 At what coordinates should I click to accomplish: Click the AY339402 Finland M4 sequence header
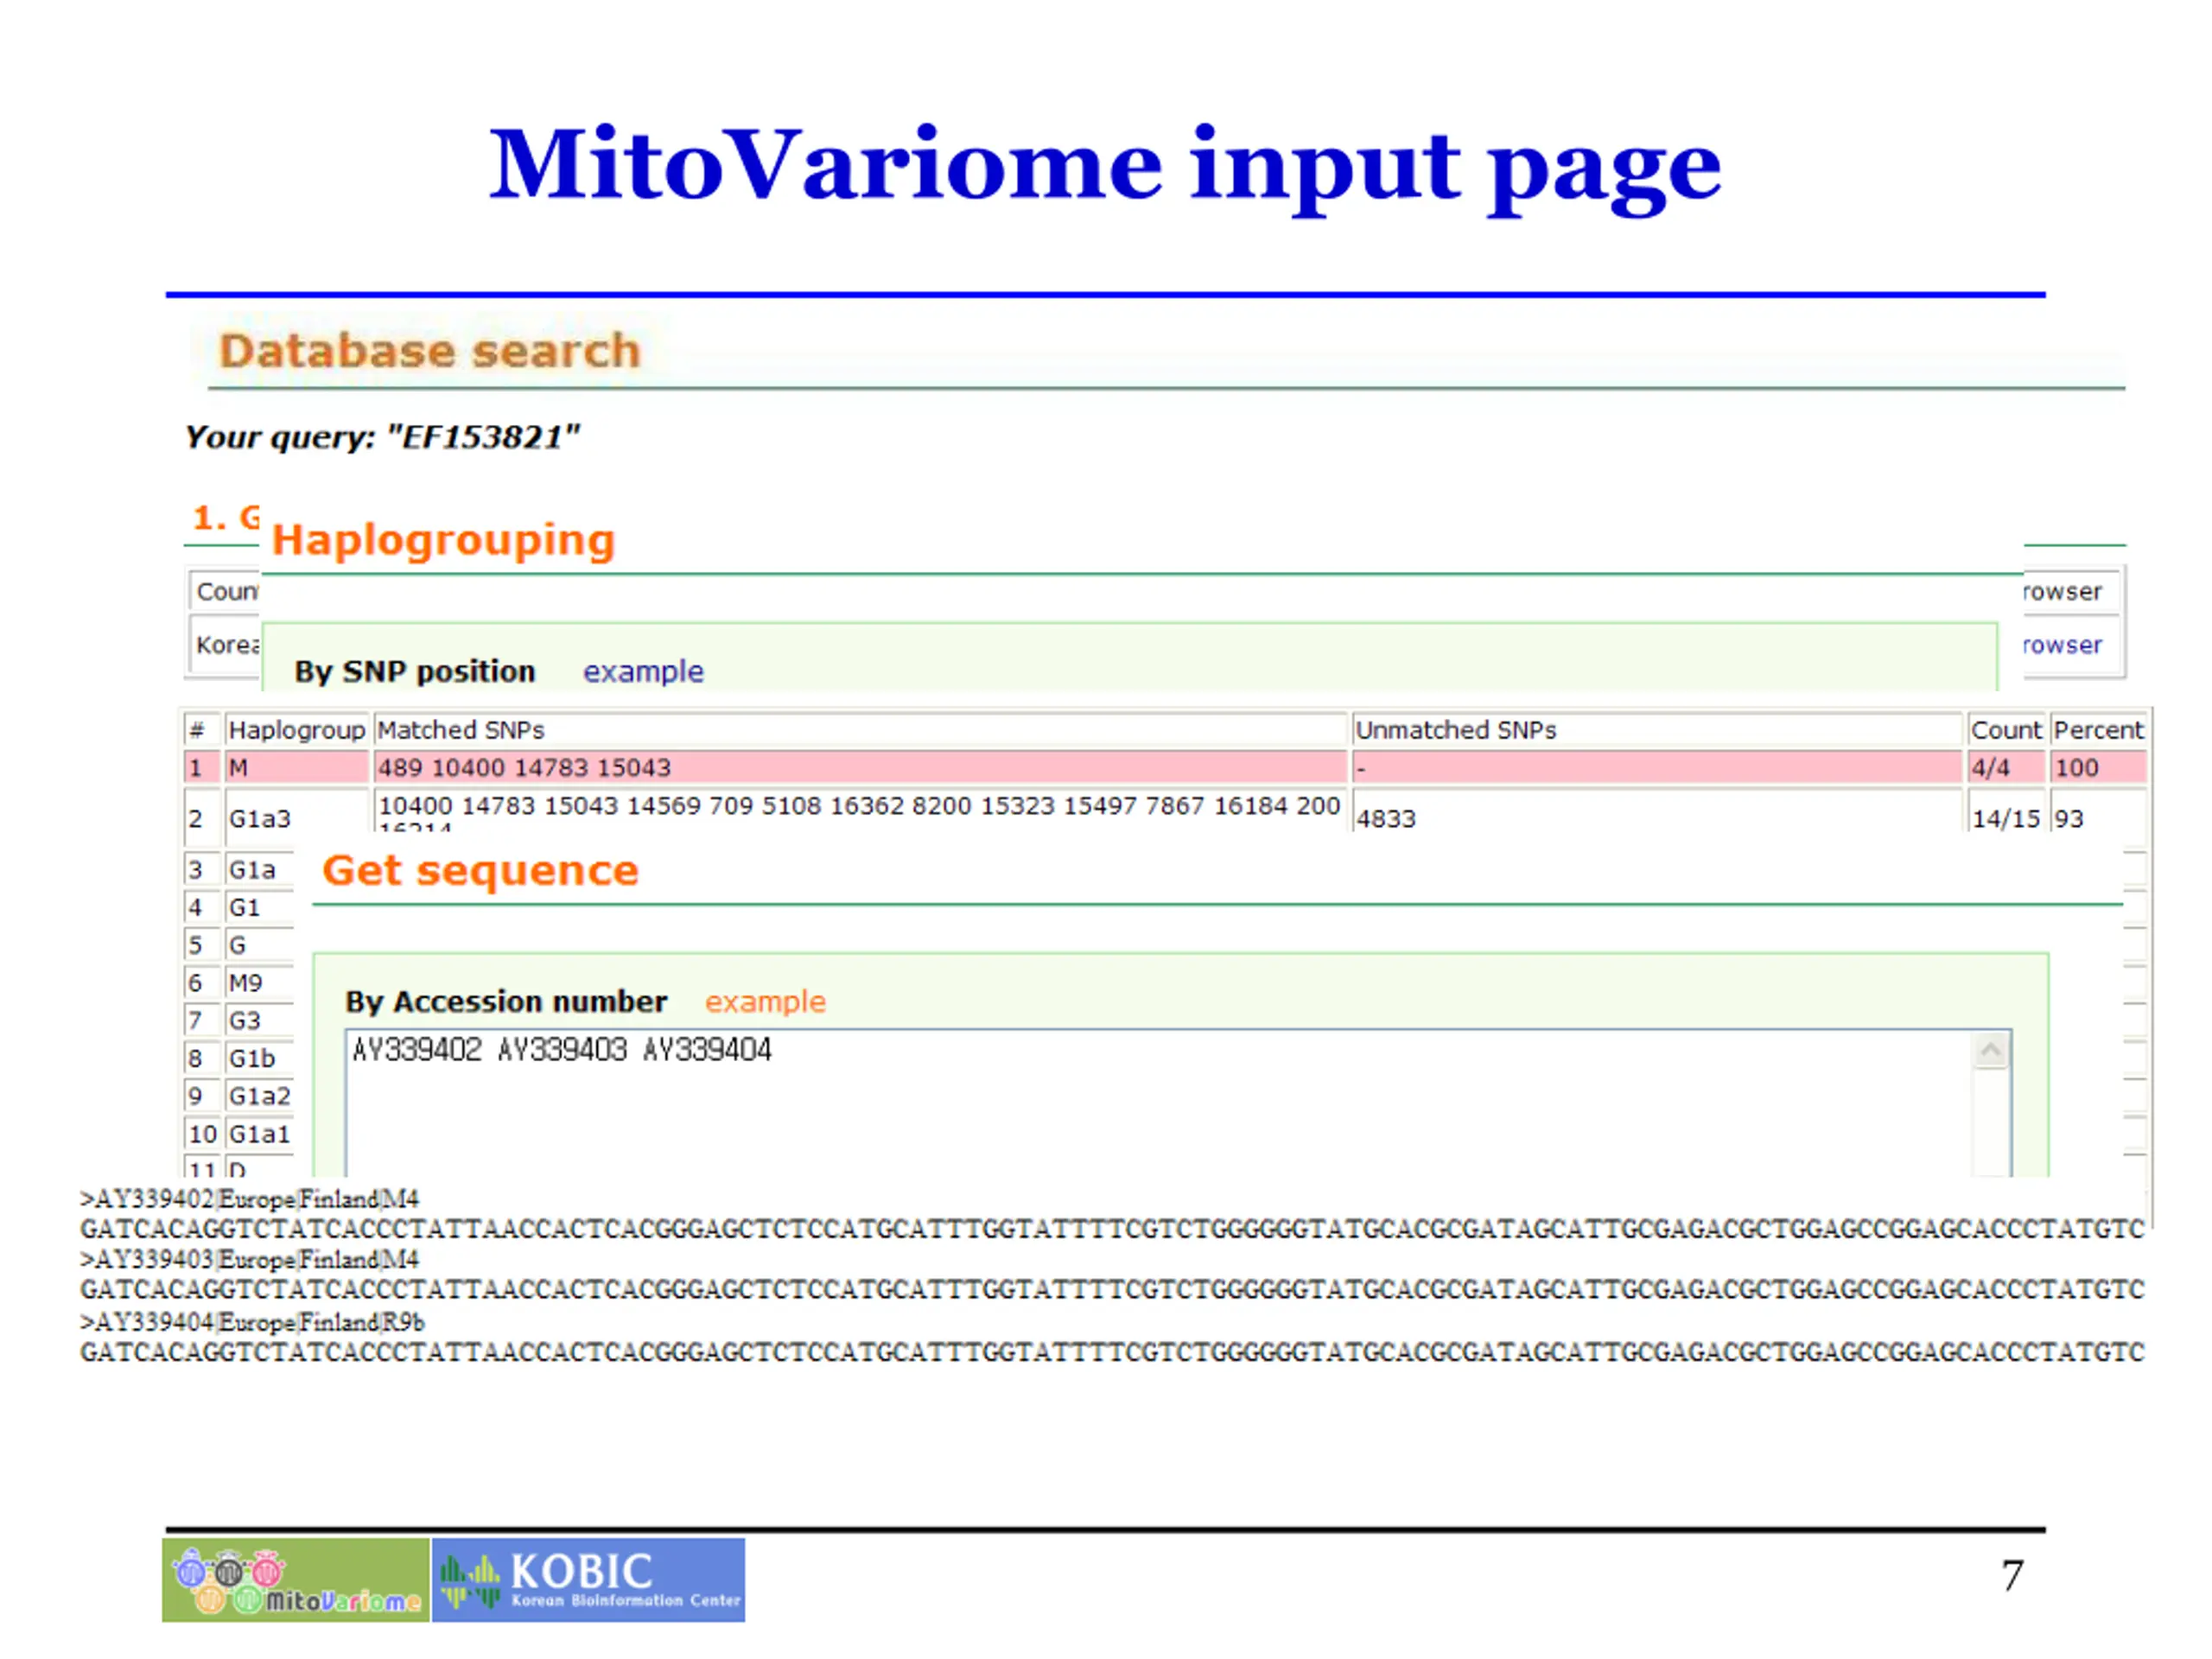coord(250,1198)
